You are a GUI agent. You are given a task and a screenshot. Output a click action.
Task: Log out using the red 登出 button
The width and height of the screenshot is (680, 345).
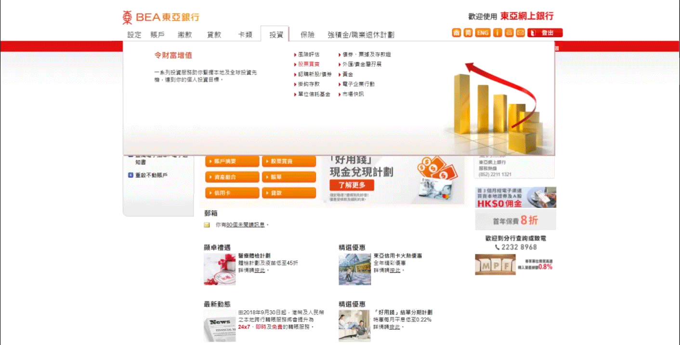(545, 33)
